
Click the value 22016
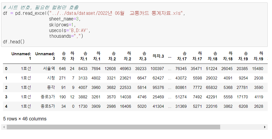(x=212, y=106)
